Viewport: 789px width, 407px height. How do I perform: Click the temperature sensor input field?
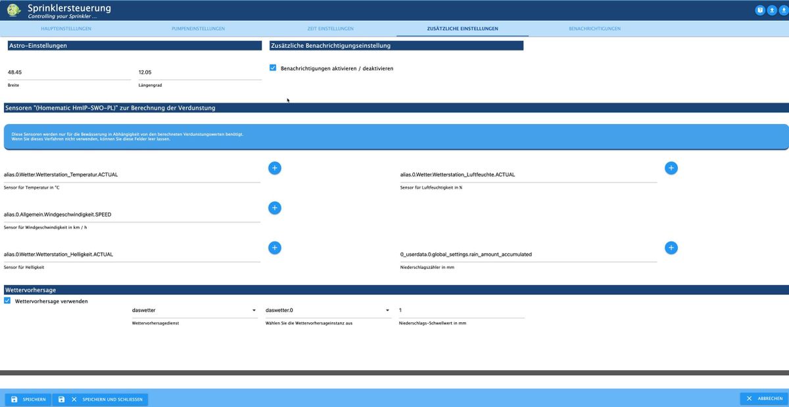(132, 175)
